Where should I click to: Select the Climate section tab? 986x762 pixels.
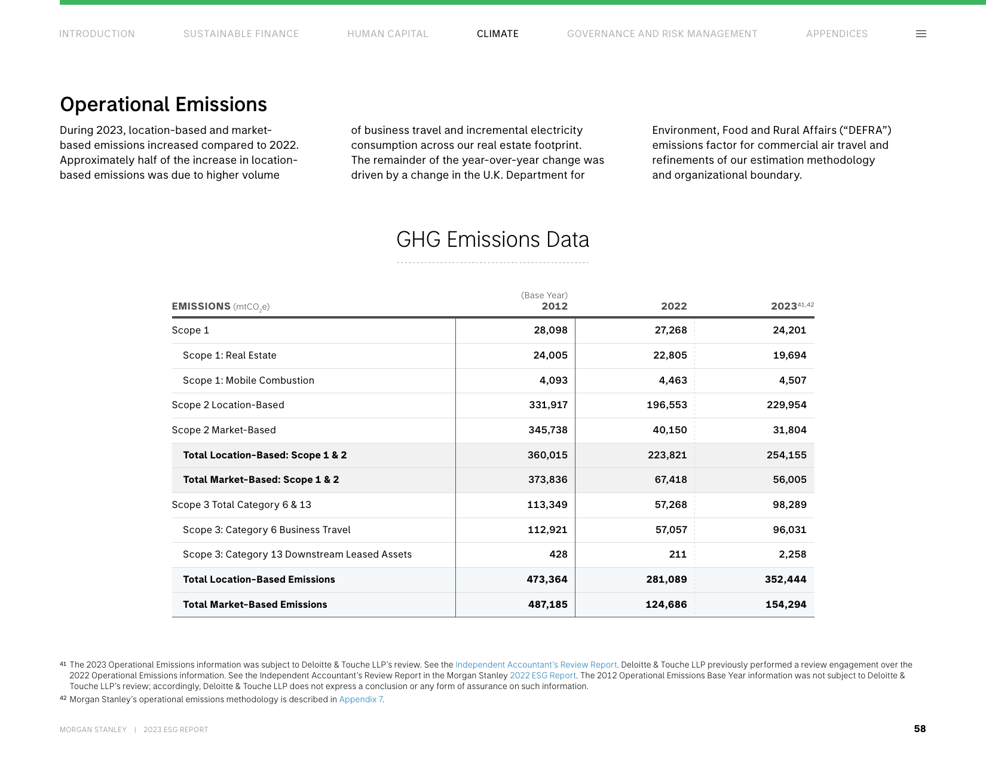tap(498, 34)
